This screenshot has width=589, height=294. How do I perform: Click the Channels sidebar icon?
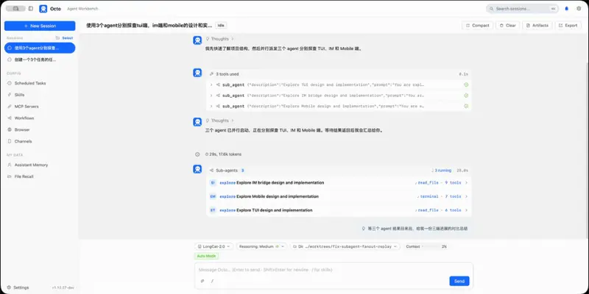[10, 141]
